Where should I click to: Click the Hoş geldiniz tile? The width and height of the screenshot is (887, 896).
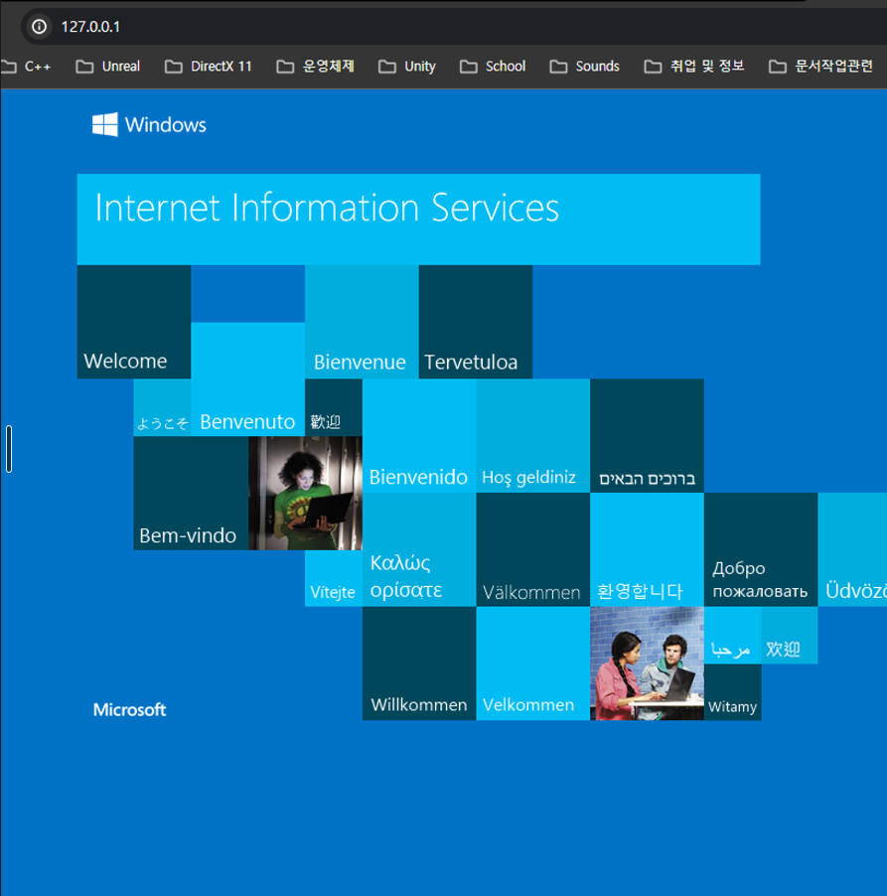533,435
